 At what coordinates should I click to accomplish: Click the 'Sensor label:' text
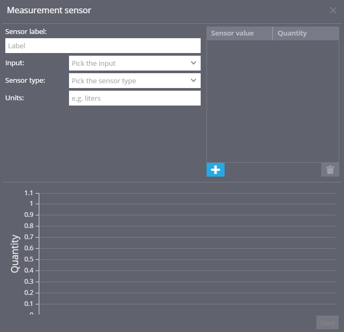tap(26, 32)
